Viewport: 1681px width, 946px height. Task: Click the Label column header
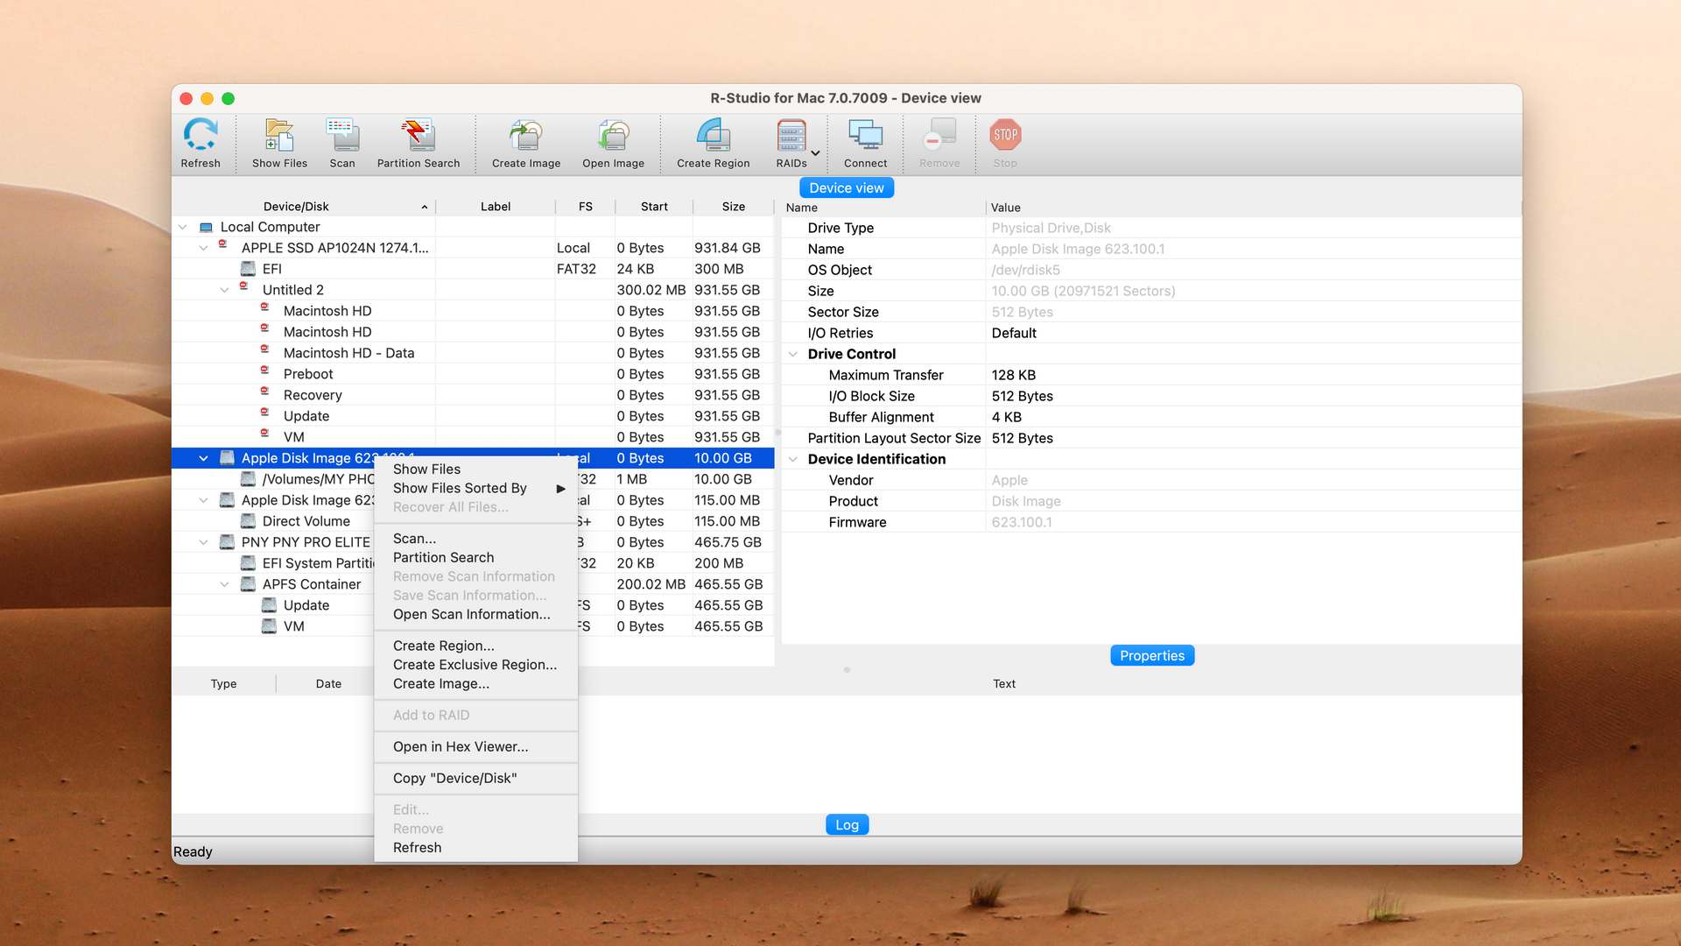(x=495, y=207)
